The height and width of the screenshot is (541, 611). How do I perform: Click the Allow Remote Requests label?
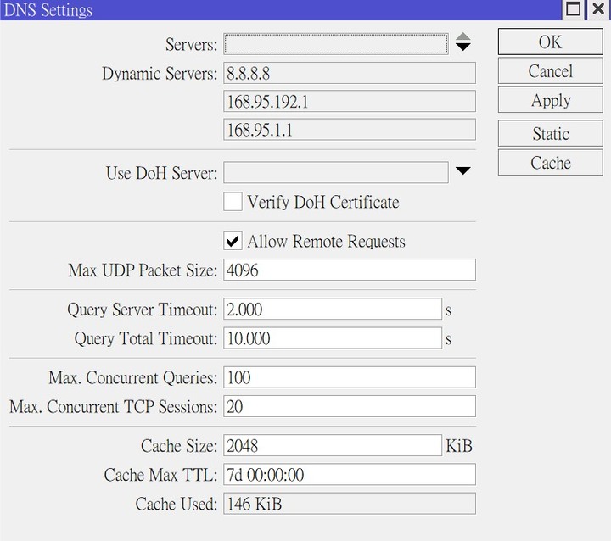point(326,241)
